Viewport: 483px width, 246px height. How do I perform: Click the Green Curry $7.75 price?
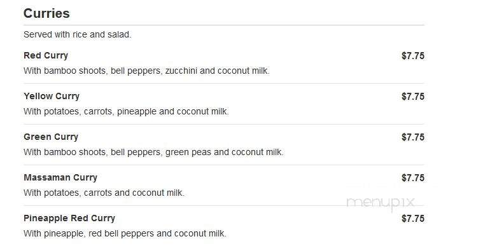[413, 137]
